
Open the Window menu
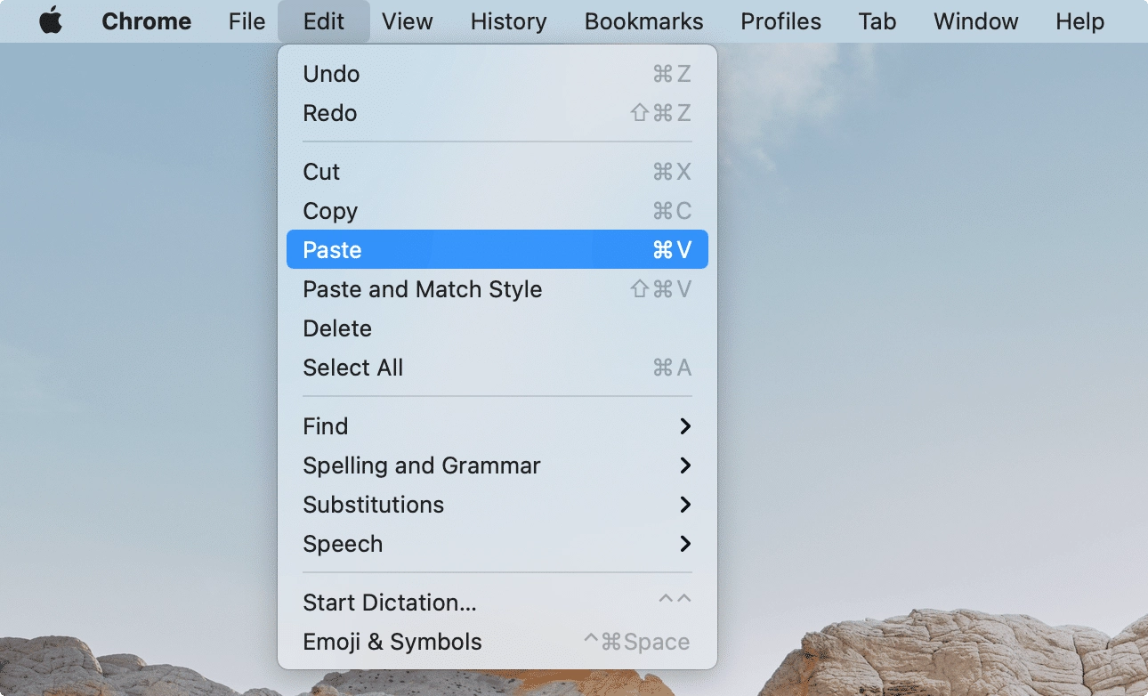[975, 21]
